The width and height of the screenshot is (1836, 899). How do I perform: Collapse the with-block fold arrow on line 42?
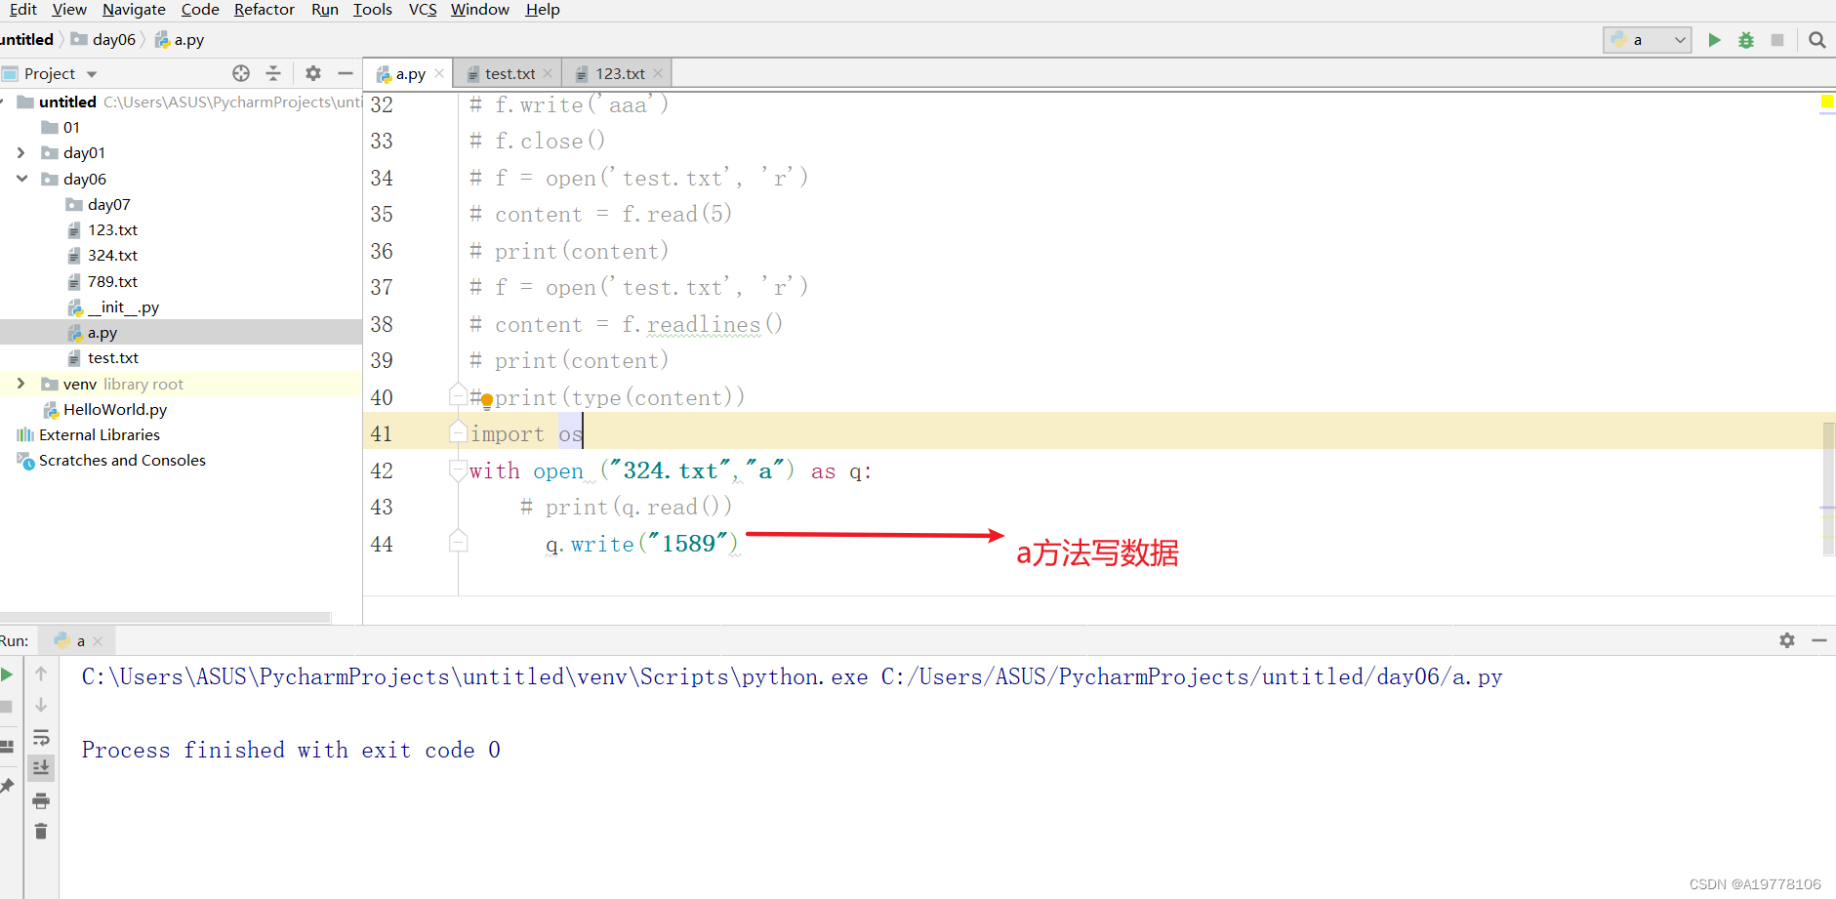(x=458, y=470)
